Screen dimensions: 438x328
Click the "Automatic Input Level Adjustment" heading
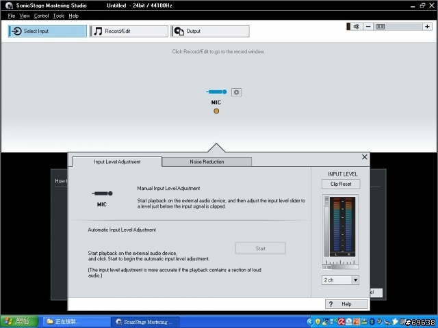[x=122, y=230]
